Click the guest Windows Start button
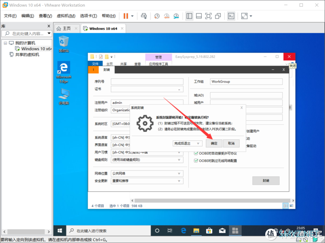325x243 pixels. tap(60, 231)
